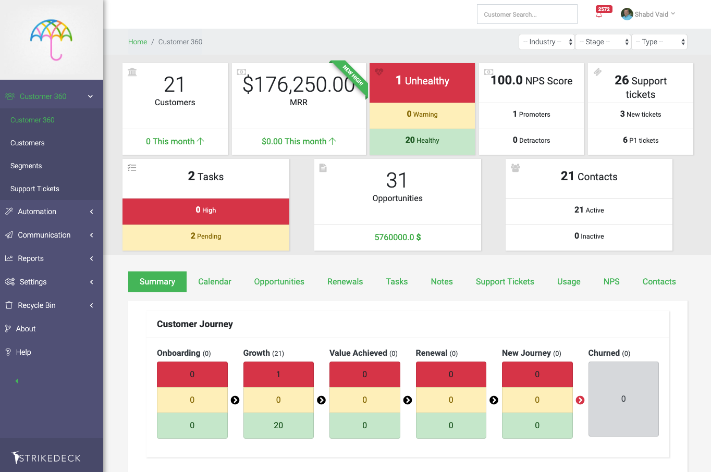Viewport: 711px width, 472px height.
Task: Click the gray Churned box
Action: point(623,399)
